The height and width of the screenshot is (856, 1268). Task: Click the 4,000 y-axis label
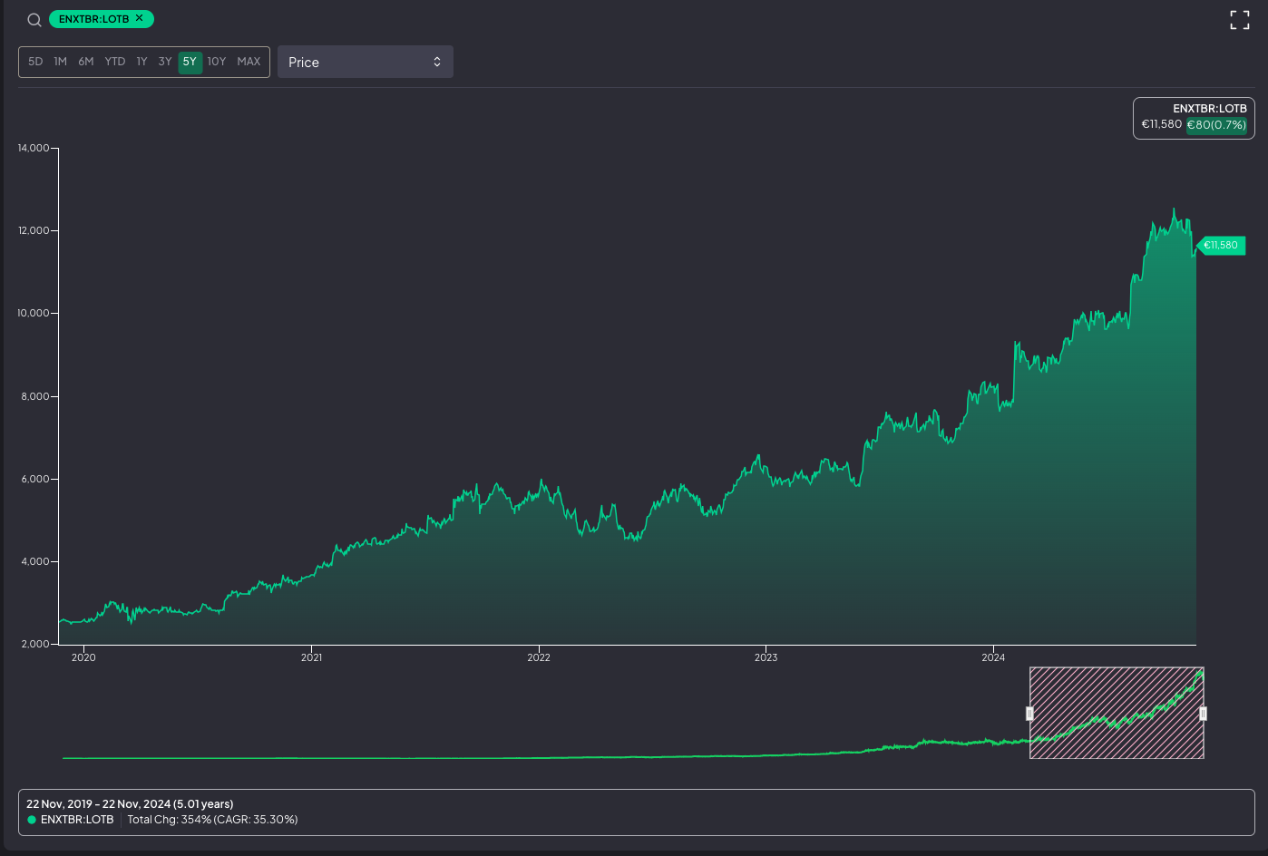pos(35,561)
